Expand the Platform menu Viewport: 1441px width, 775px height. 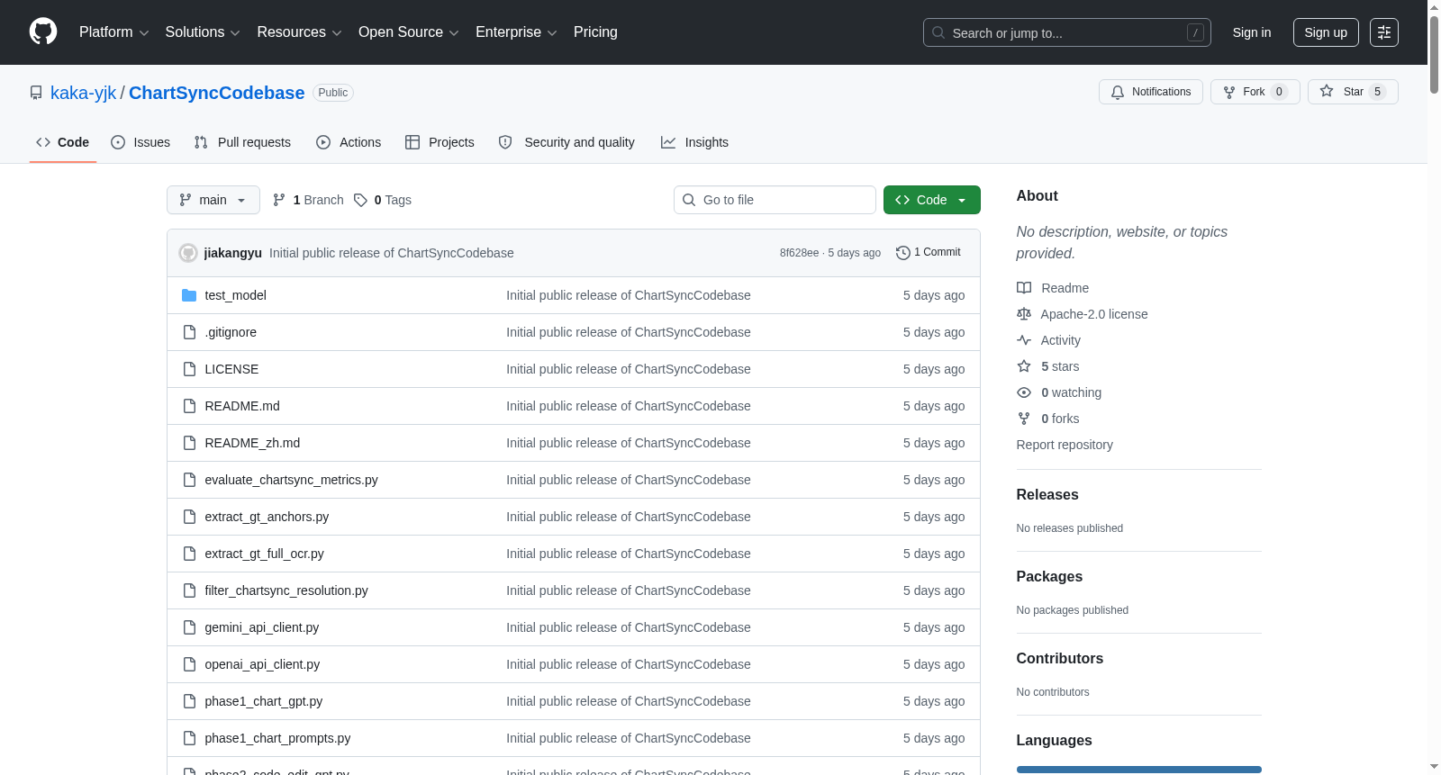[x=114, y=32]
